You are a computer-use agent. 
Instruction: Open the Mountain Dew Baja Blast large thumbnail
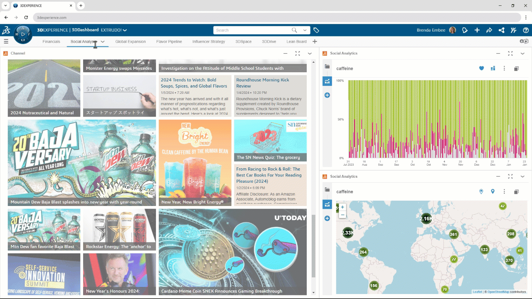tap(82, 163)
